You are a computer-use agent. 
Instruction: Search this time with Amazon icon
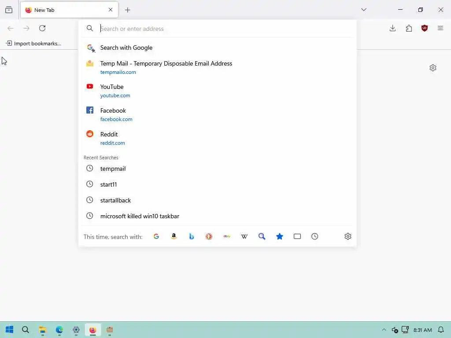[174, 236]
